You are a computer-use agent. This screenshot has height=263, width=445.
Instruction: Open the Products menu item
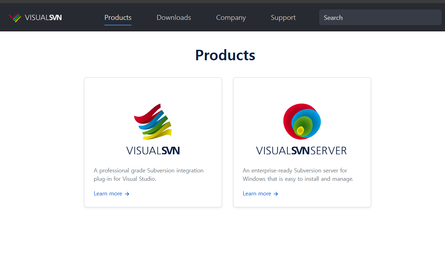click(118, 17)
